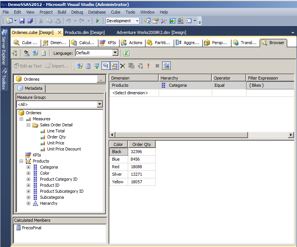This screenshot has width=297, height=247.
Task: Click the Change User icon
Action: pyautogui.click(x=26, y=53)
